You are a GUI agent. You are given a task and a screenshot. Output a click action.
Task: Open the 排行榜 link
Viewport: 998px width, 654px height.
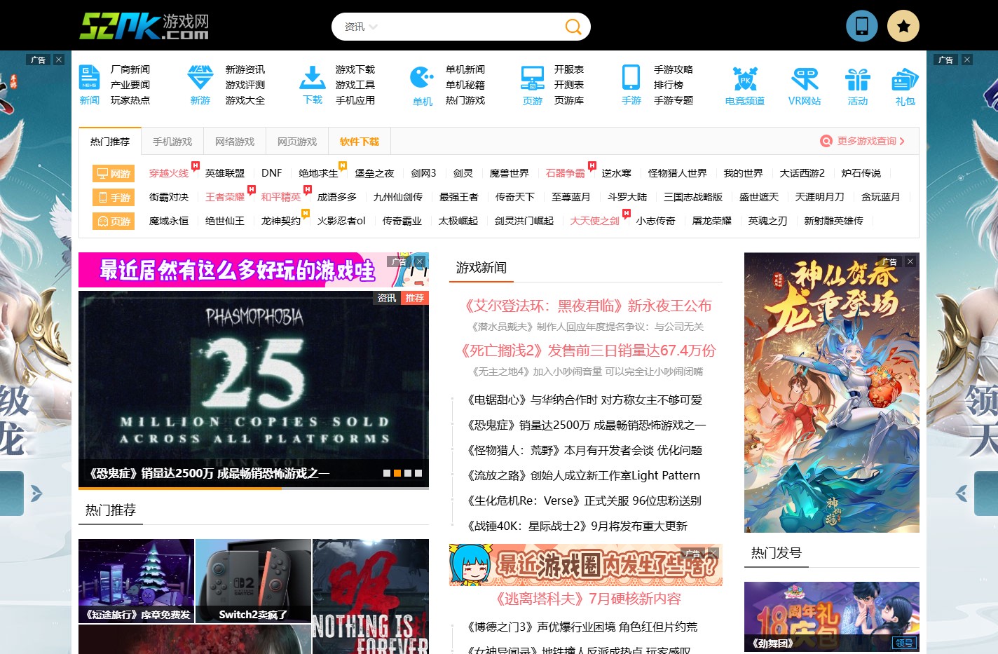(669, 85)
